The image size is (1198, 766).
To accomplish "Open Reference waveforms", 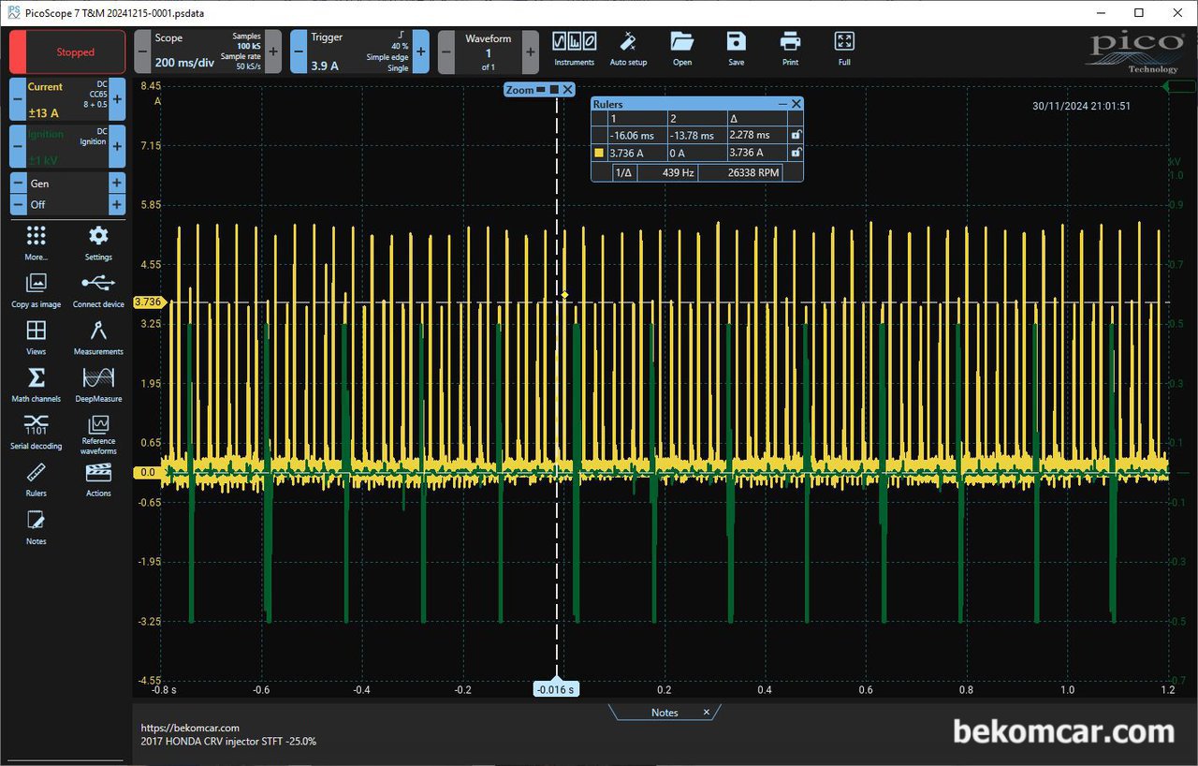I will pyautogui.click(x=98, y=435).
